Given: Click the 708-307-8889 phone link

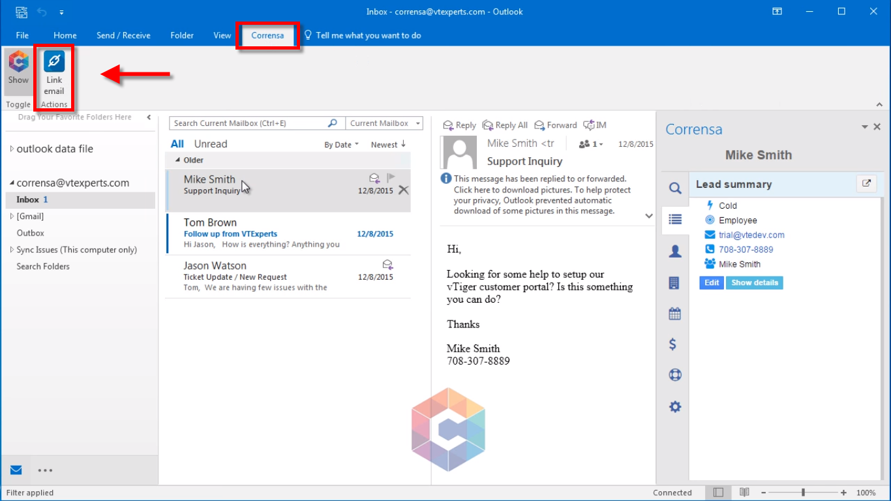Looking at the screenshot, I should click(x=746, y=249).
